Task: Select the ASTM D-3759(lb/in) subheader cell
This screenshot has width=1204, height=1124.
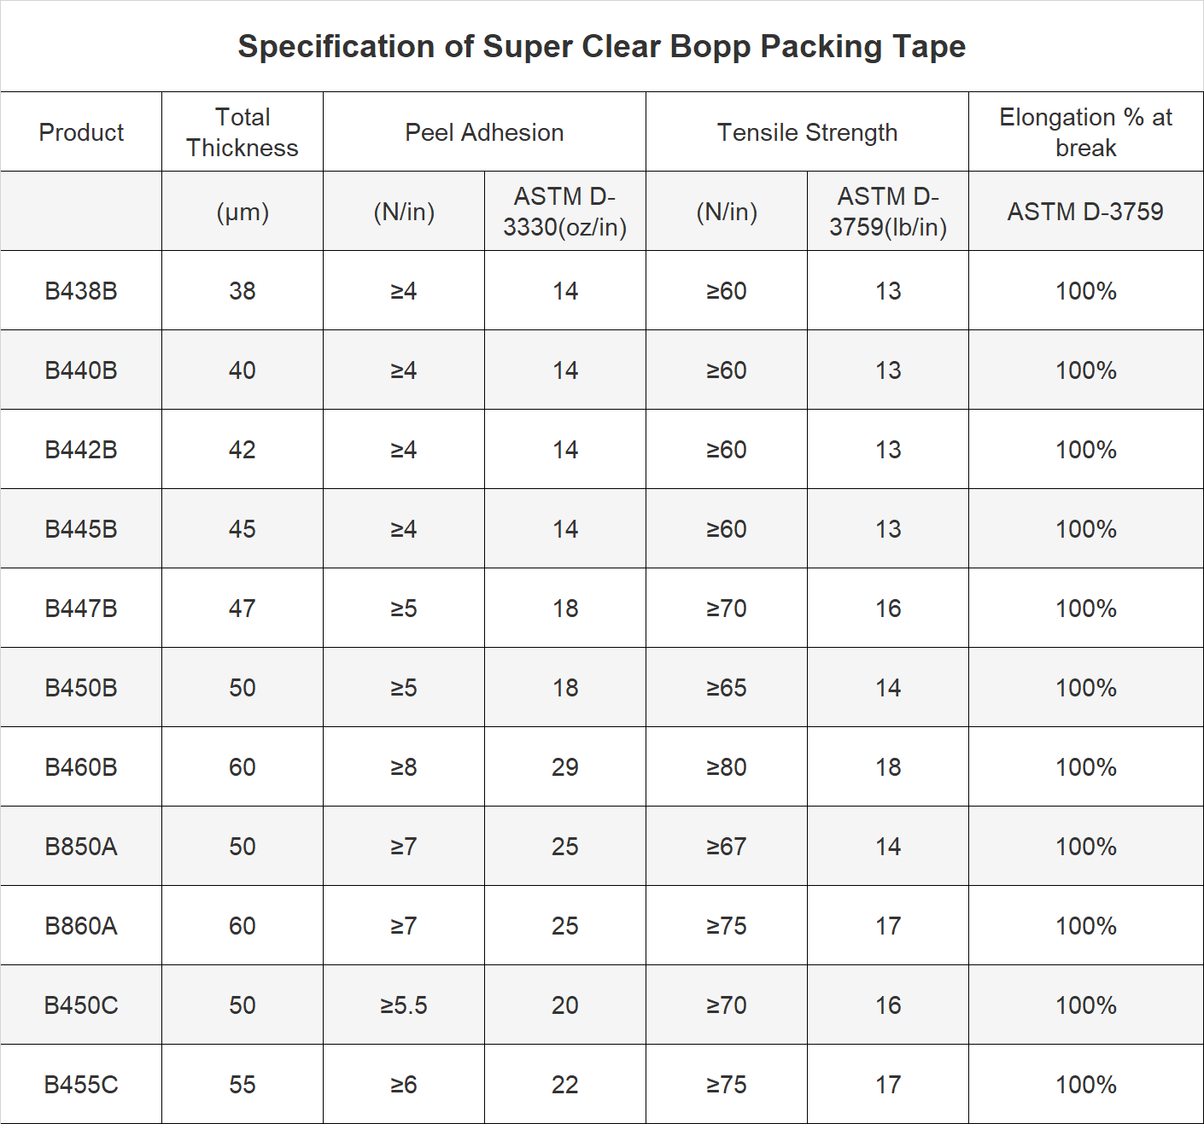Action: 888,212
